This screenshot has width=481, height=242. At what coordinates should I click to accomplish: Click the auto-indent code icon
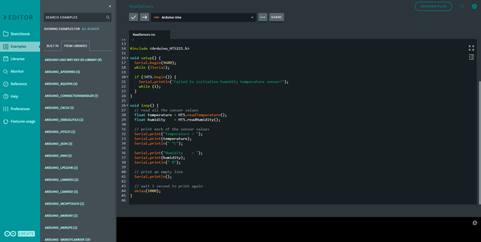point(471,57)
